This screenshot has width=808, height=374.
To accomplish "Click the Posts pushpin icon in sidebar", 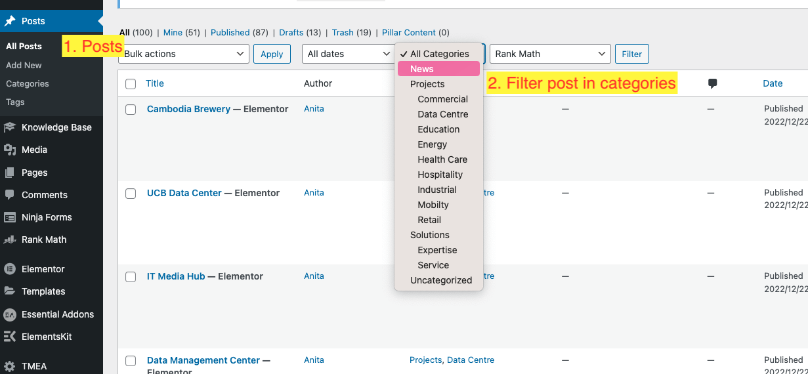I will coord(10,21).
